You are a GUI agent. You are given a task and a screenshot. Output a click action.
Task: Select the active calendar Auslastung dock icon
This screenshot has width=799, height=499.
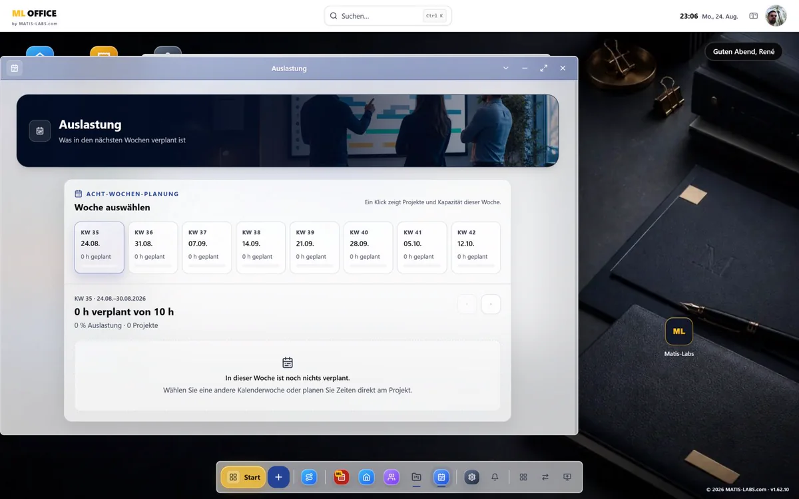441,477
